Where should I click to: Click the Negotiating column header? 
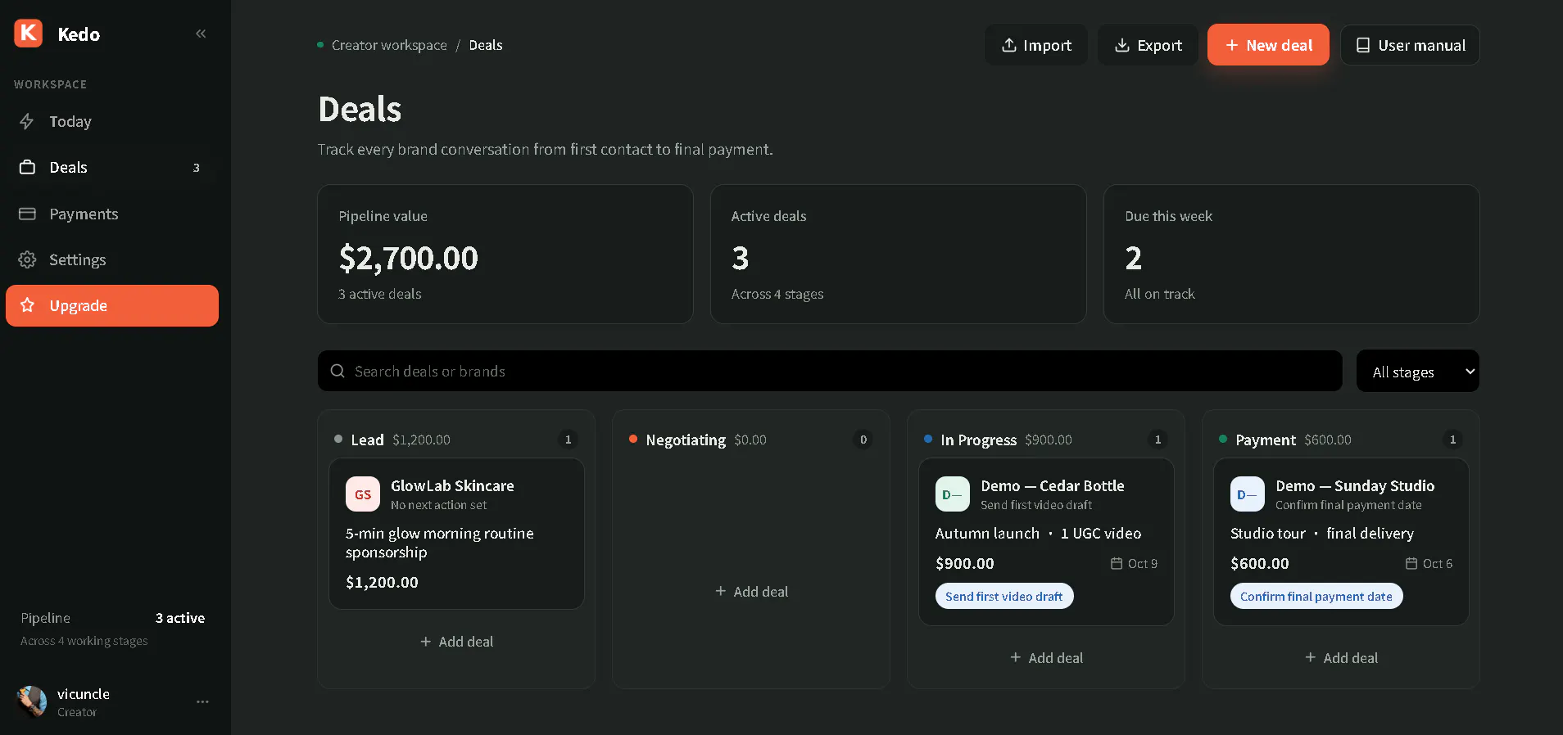pyautogui.click(x=686, y=440)
